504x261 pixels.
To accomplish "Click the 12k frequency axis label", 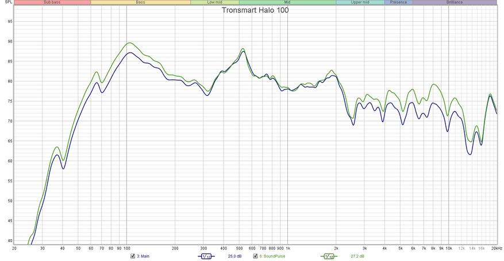I will tap(461, 248).
